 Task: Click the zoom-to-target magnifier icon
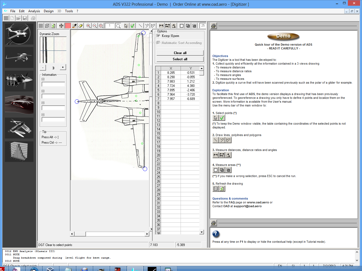click(101, 26)
